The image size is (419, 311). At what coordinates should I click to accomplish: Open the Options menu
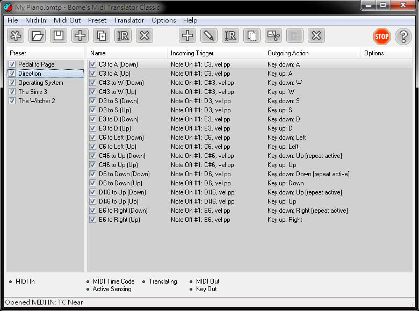click(x=163, y=20)
